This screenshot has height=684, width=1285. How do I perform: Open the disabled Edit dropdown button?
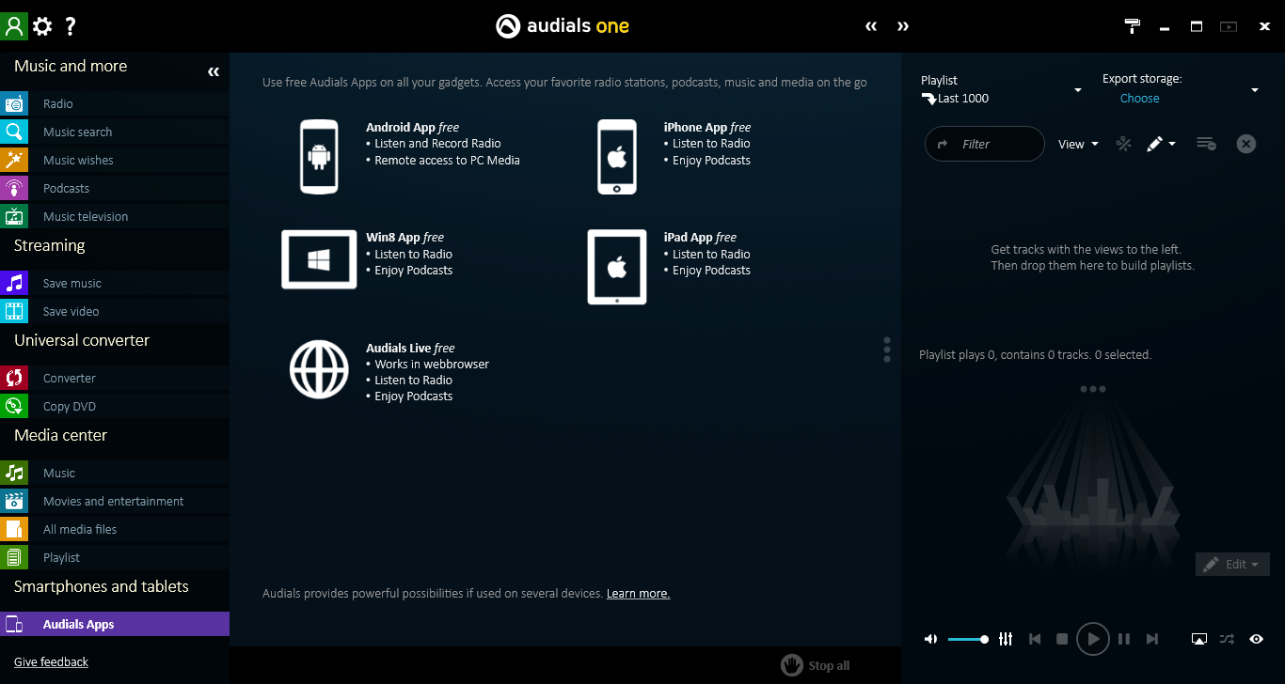(x=1233, y=565)
